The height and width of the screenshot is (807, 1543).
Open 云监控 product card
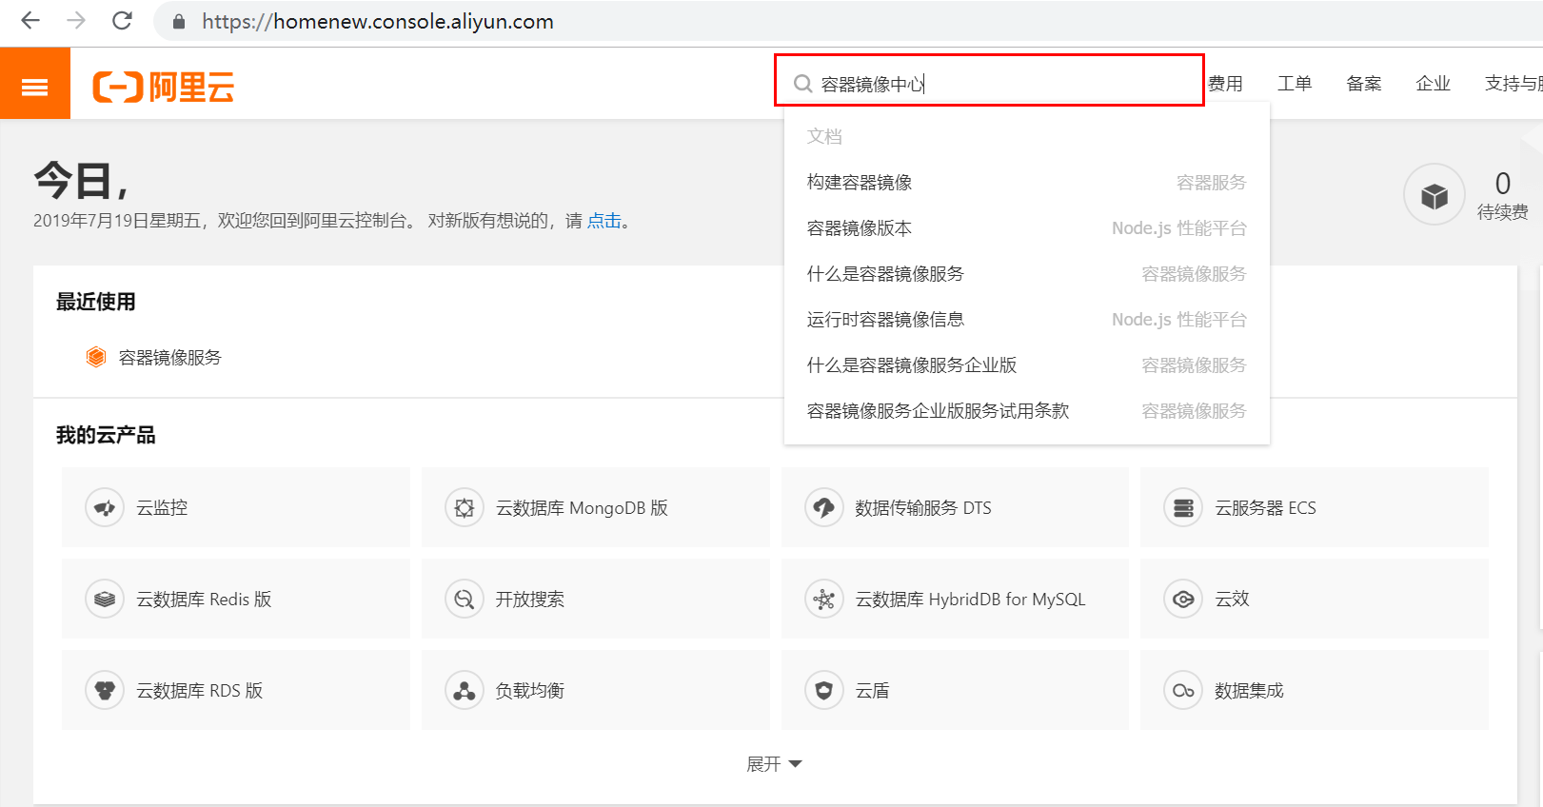click(236, 507)
